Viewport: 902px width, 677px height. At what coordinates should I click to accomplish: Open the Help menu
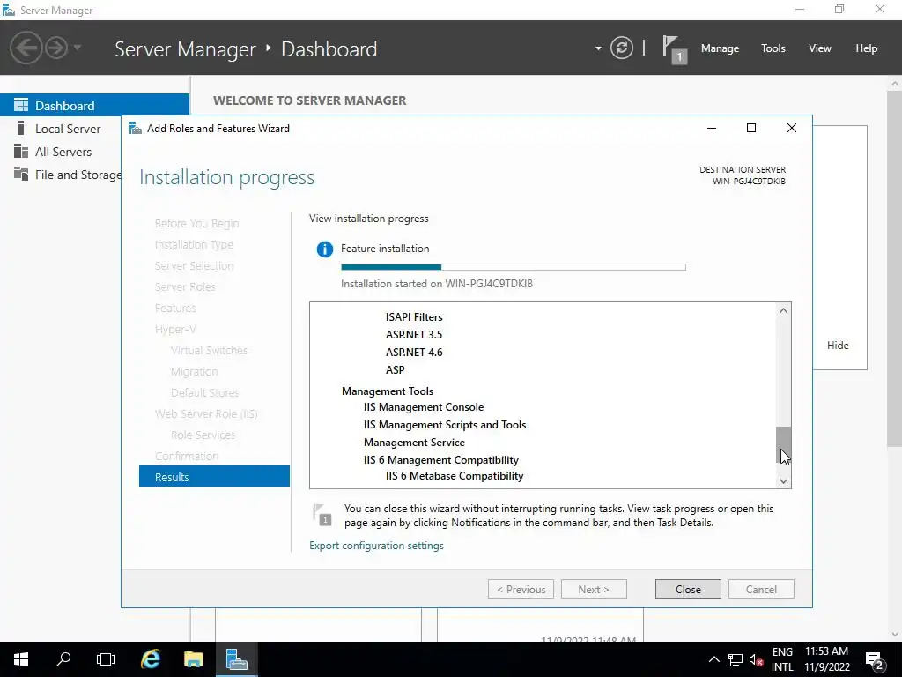[866, 48]
